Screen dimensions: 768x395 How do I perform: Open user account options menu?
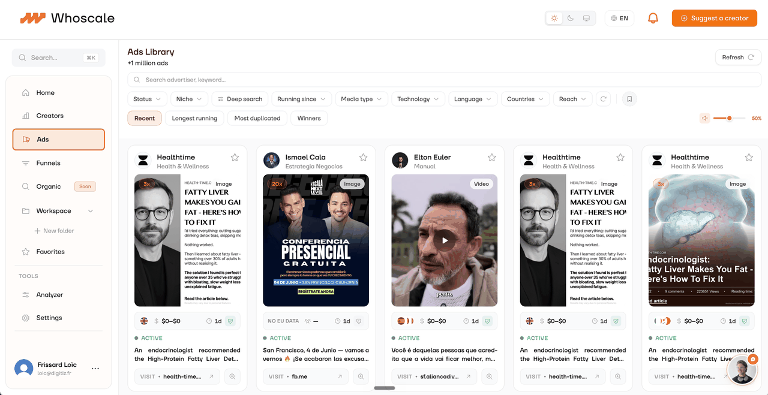pyautogui.click(x=95, y=369)
